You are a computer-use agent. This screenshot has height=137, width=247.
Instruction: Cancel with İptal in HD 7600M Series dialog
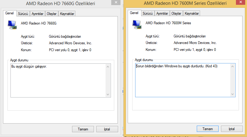(231, 129)
